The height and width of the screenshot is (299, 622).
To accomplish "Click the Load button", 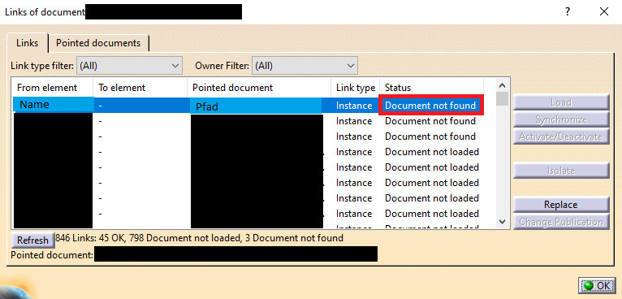I will 560,102.
